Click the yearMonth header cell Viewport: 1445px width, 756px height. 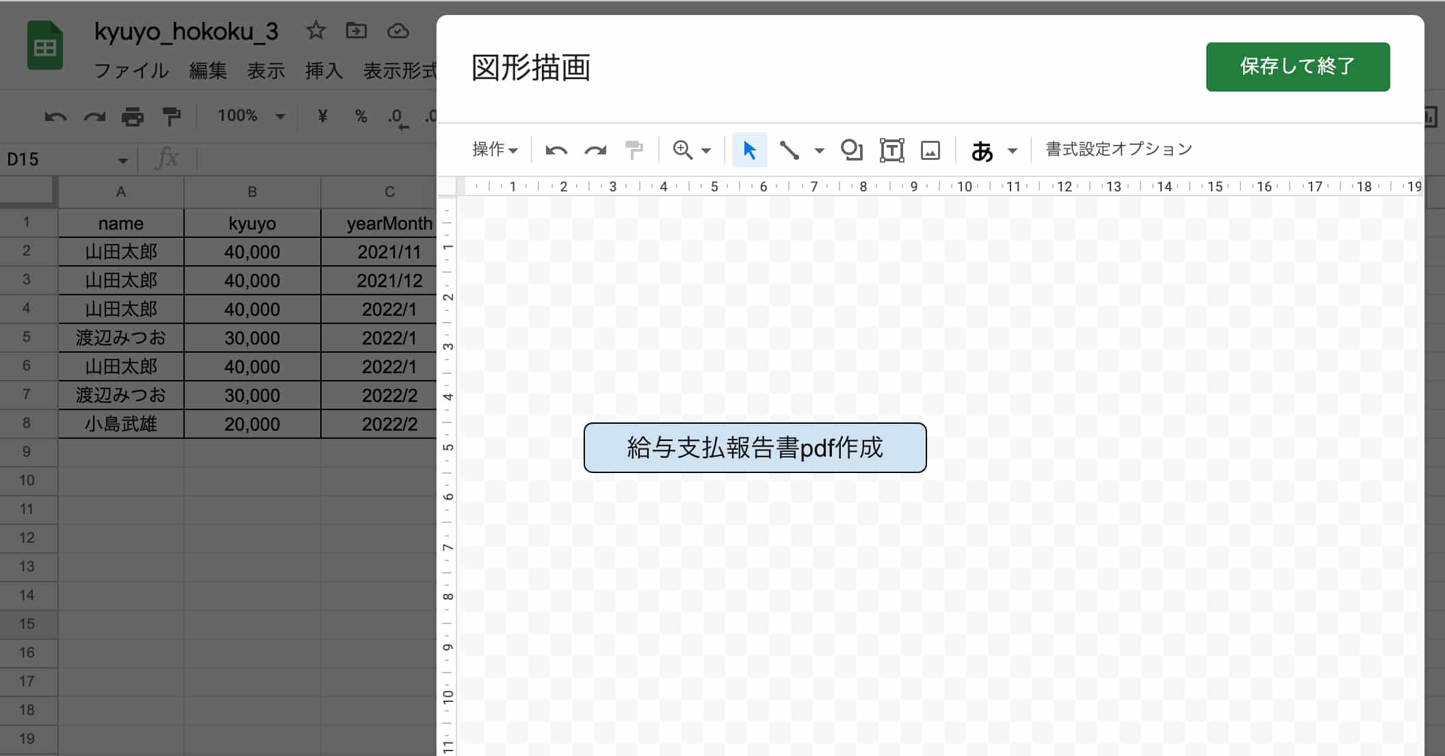pos(379,224)
